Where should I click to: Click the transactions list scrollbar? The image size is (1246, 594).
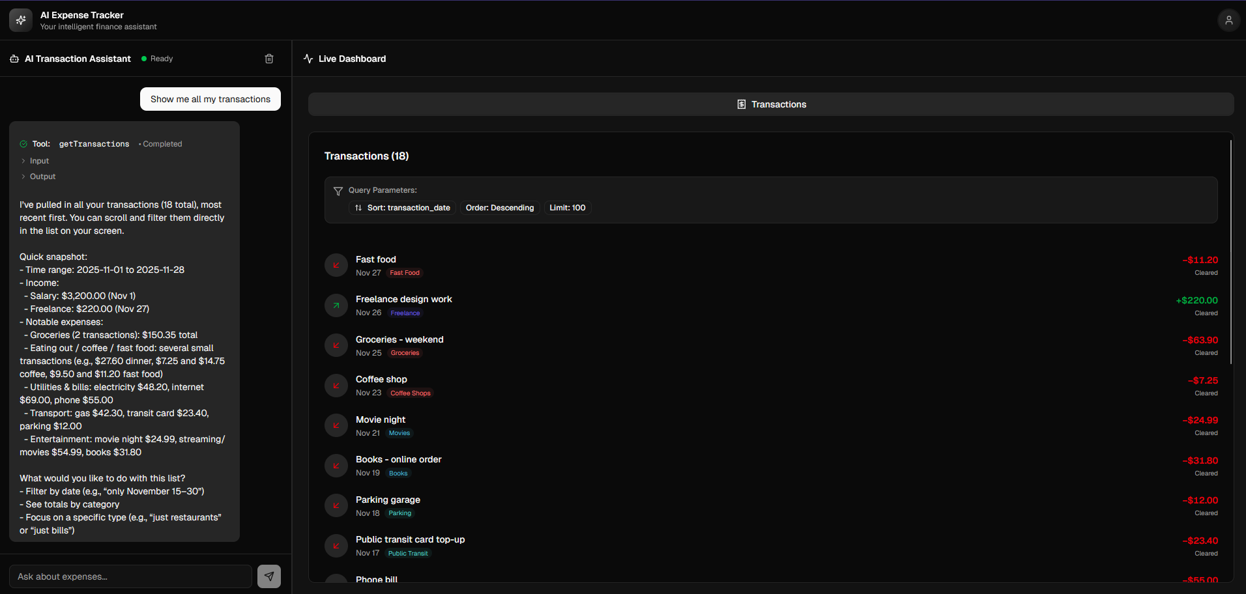(1231, 251)
